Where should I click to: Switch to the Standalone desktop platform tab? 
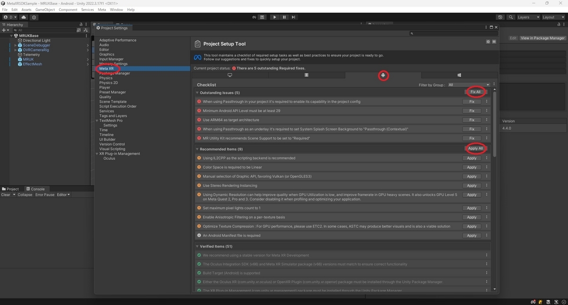point(230,75)
